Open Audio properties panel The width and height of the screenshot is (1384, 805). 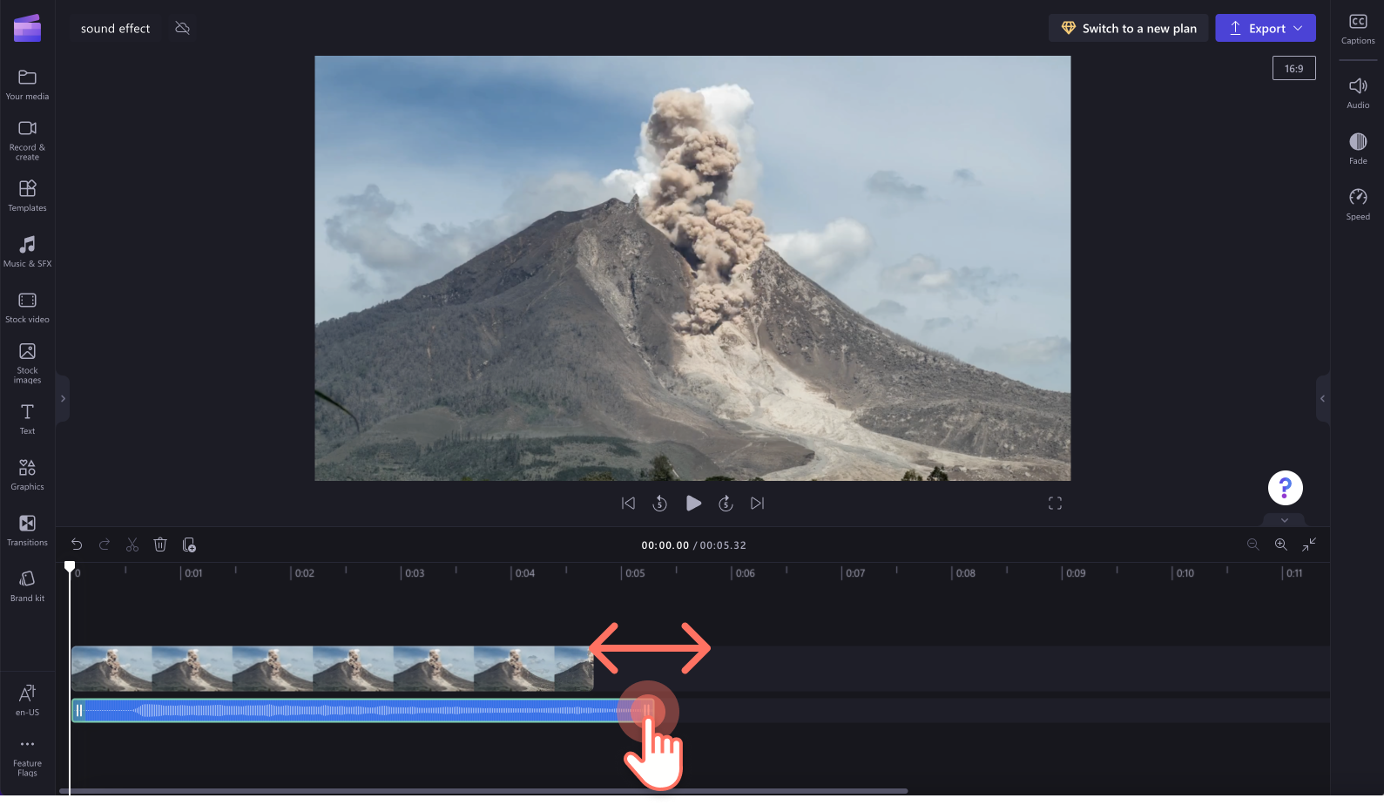(1358, 92)
